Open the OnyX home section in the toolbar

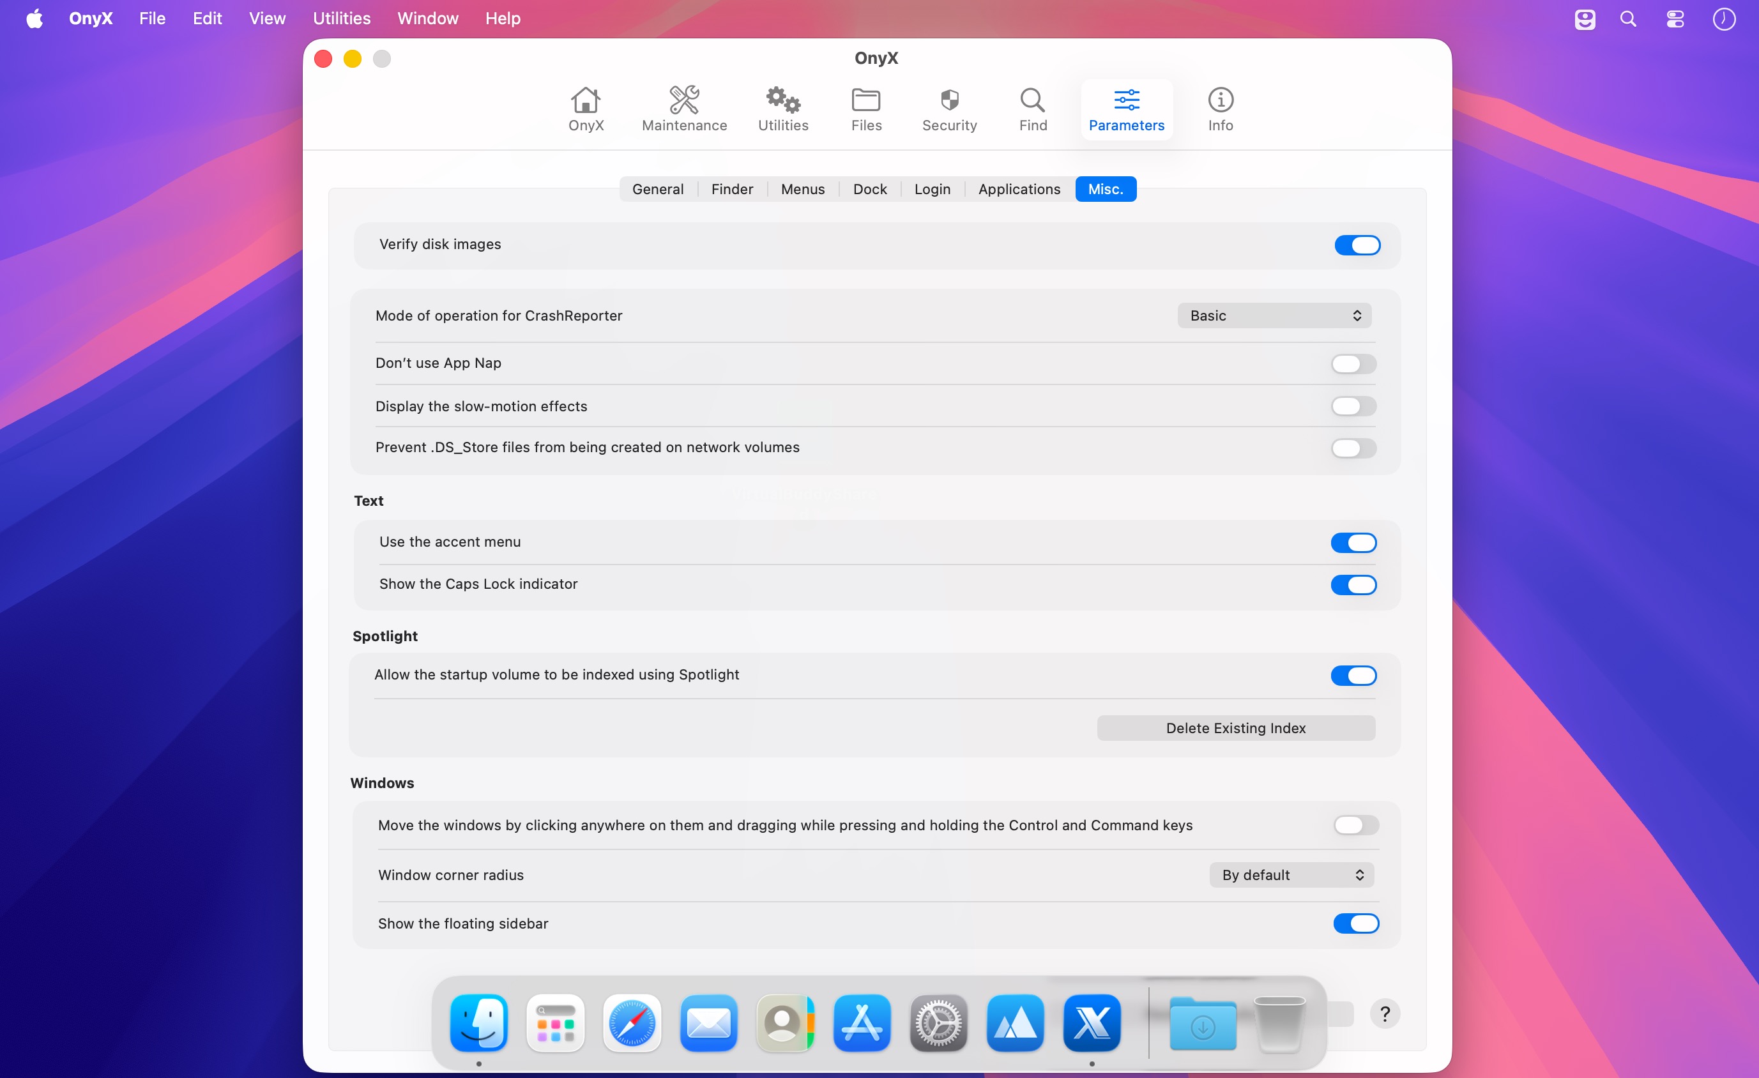coord(586,110)
